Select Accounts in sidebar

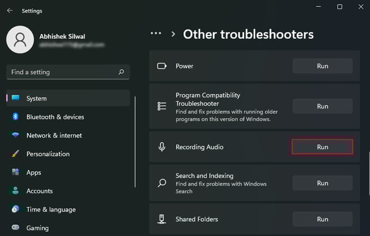(x=68, y=190)
